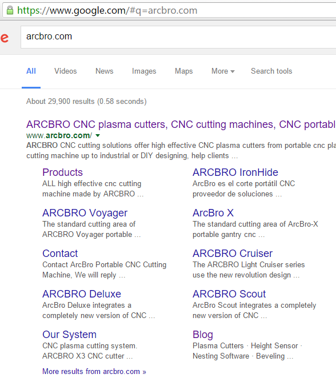The image size is (336, 382).
Task: Click the 'Plasma Cutters · Height Sensor' snippet
Action: point(247,346)
